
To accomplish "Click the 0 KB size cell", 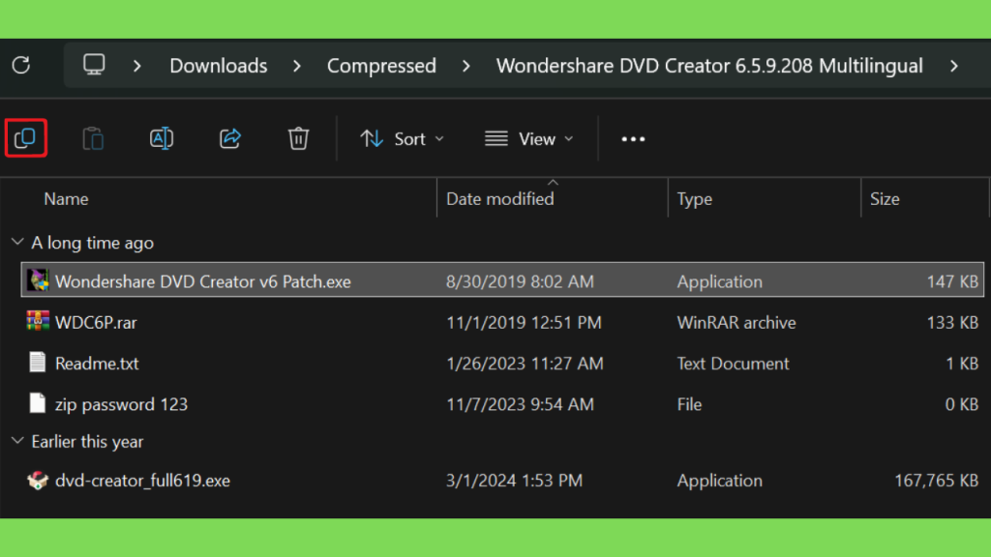I will point(962,404).
